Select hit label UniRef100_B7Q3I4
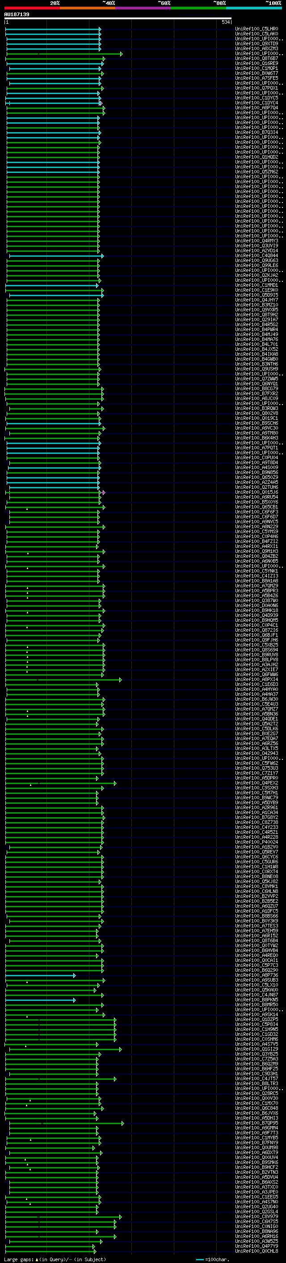Viewport: 286px width, 1263px height. pyautogui.click(x=257, y=132)
